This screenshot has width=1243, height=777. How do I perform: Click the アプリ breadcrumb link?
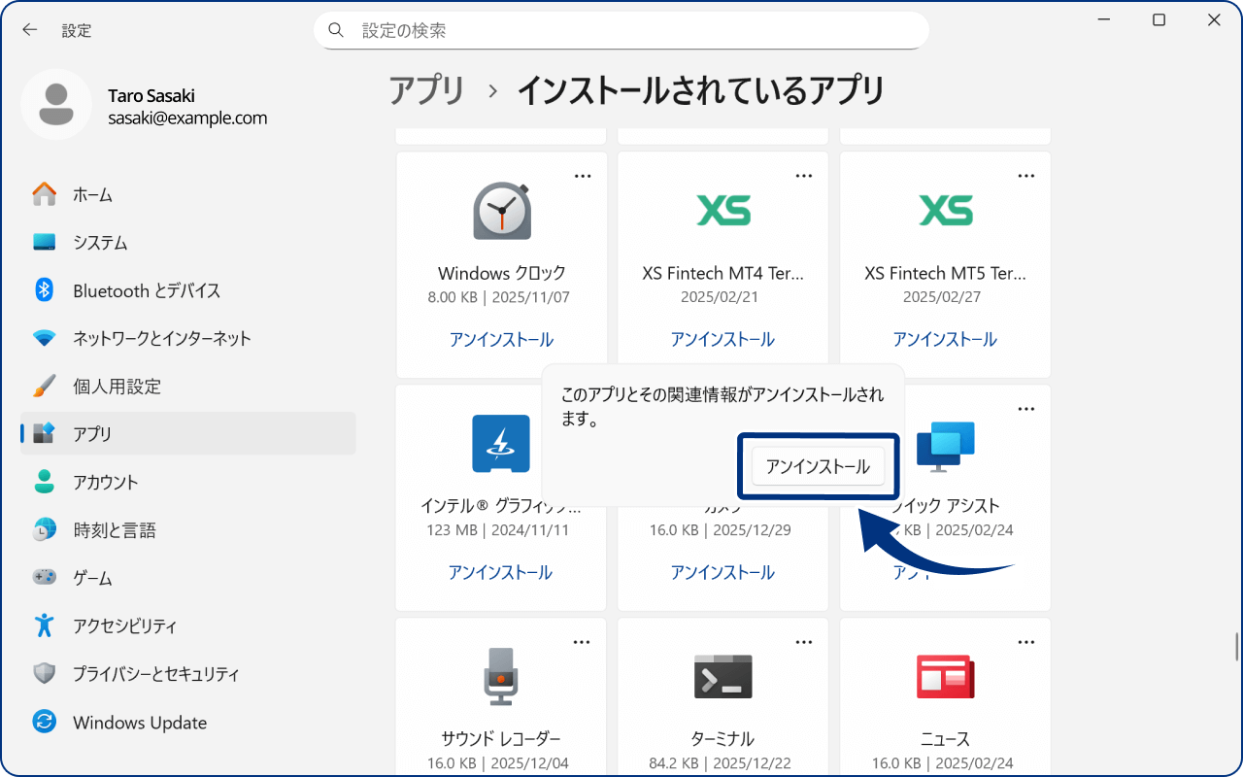point(427,91)
